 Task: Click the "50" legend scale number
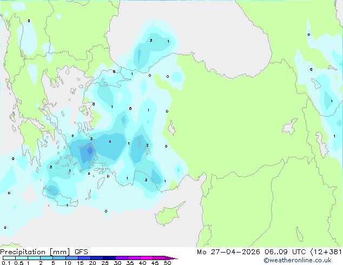tap(168, 263)
